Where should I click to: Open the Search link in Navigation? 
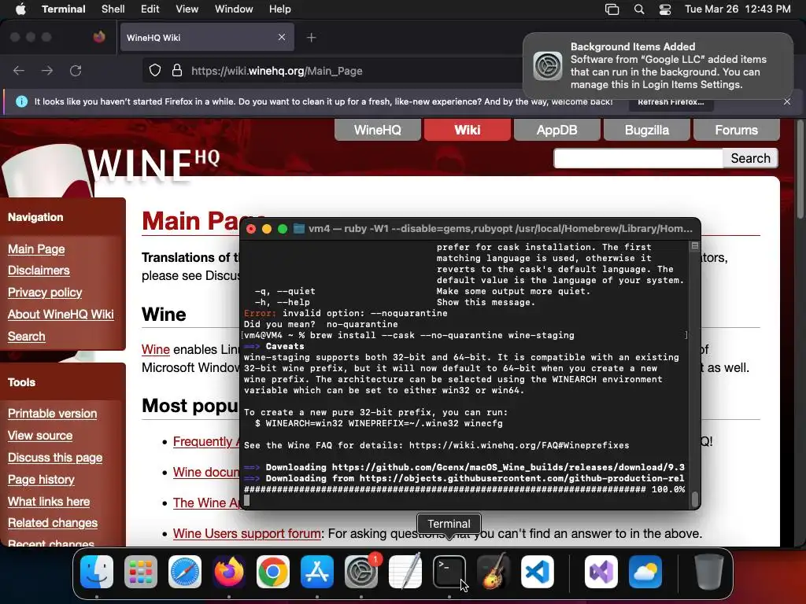click(26, 337)
